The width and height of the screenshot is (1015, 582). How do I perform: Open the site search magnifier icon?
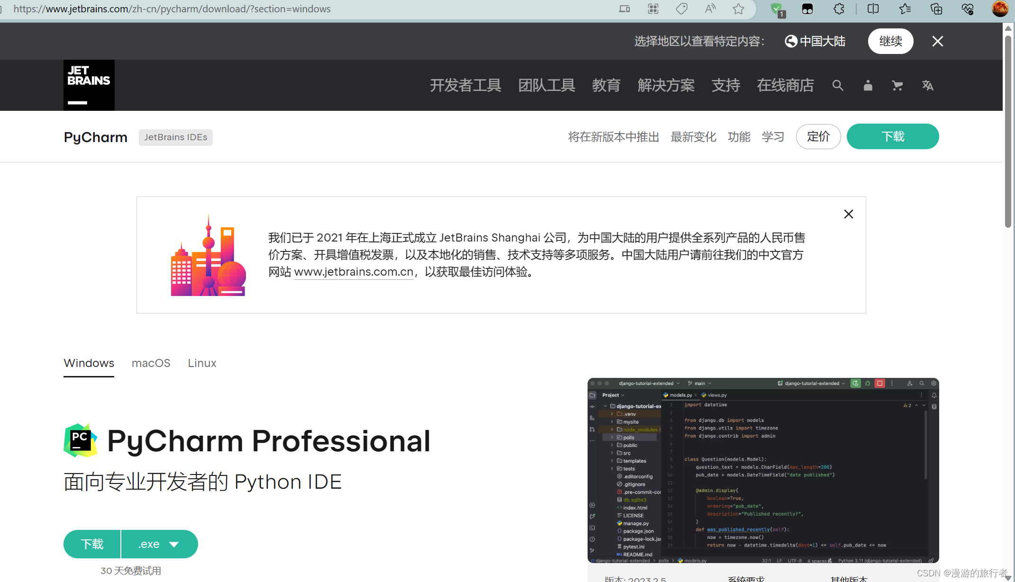click(837, 86)
